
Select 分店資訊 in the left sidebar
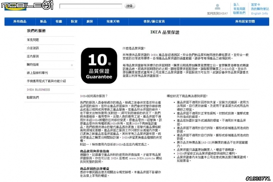click(x=49, y=48)
